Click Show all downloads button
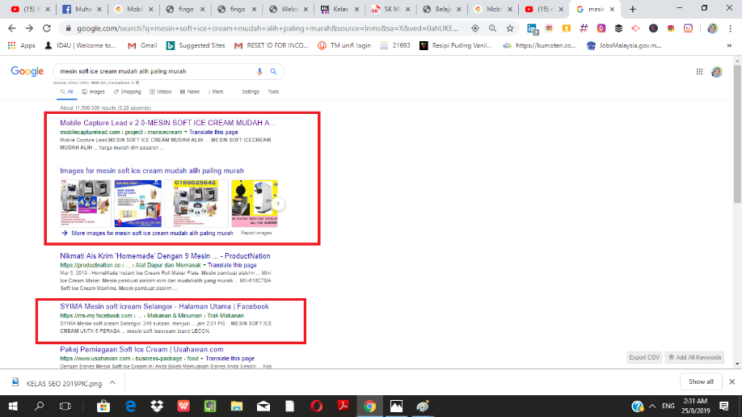 click(x=701, y=381)
